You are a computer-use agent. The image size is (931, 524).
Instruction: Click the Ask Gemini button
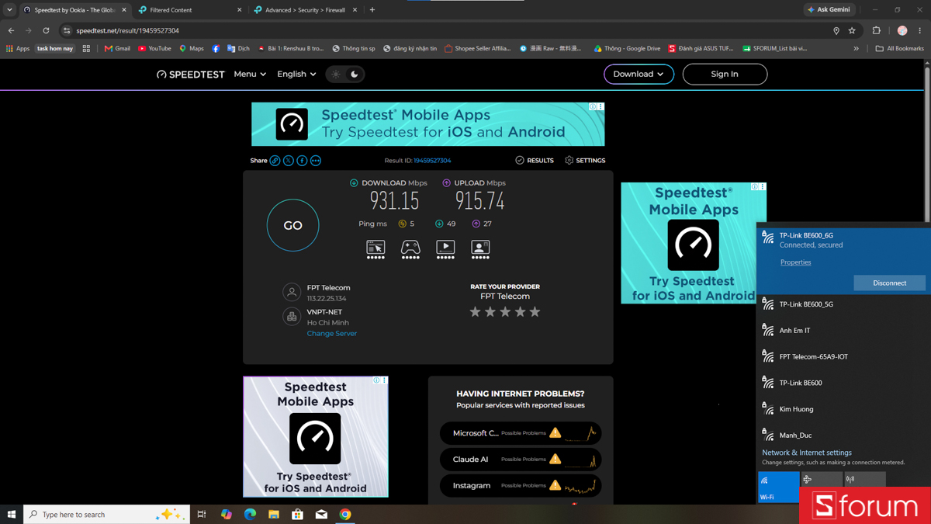coord(829,10)
